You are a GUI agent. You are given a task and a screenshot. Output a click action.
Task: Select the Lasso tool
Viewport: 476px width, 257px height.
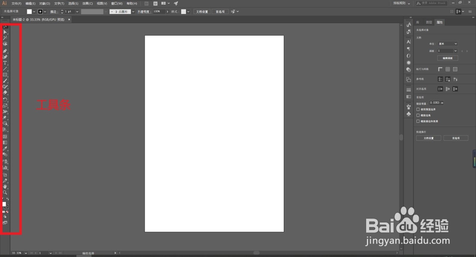[x=5, y=44]
